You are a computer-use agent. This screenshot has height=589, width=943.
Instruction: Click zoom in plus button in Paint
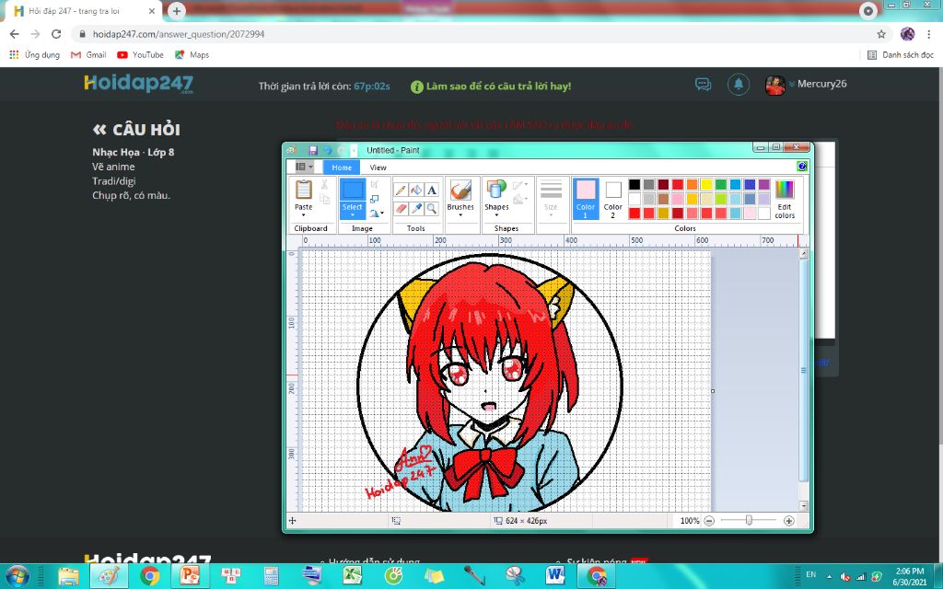click(789, 521)
